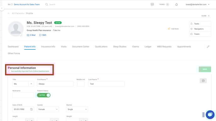Toggle the Patient Status ACTIVE switch

coord(44,95)
